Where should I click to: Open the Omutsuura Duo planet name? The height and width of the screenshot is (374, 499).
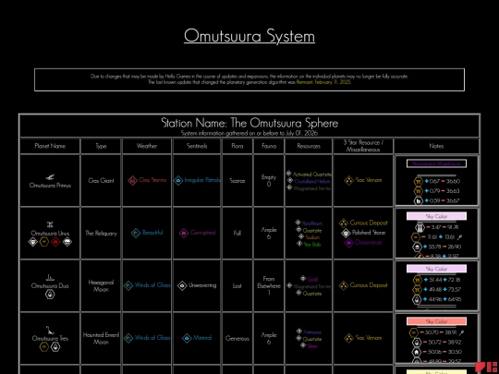[50, 286]
